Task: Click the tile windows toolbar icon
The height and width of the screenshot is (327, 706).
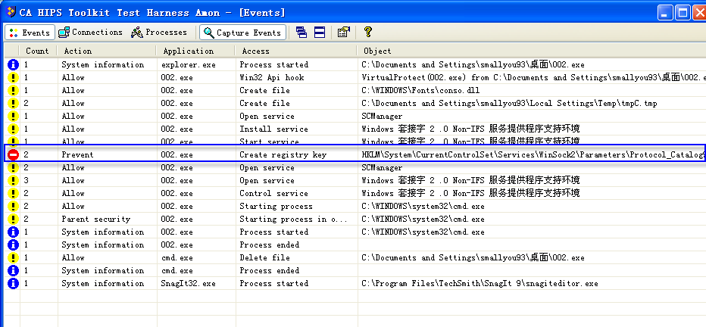Action: click(x=319, y=33)
